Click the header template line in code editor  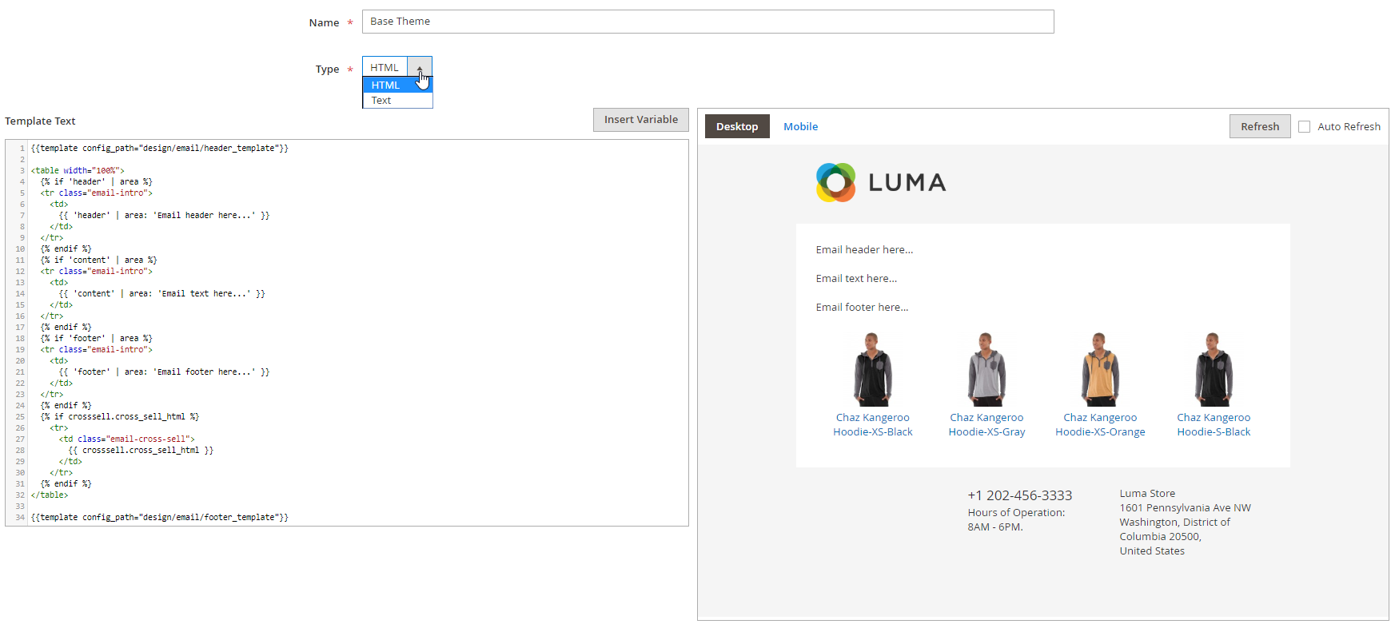coord(160,149)
